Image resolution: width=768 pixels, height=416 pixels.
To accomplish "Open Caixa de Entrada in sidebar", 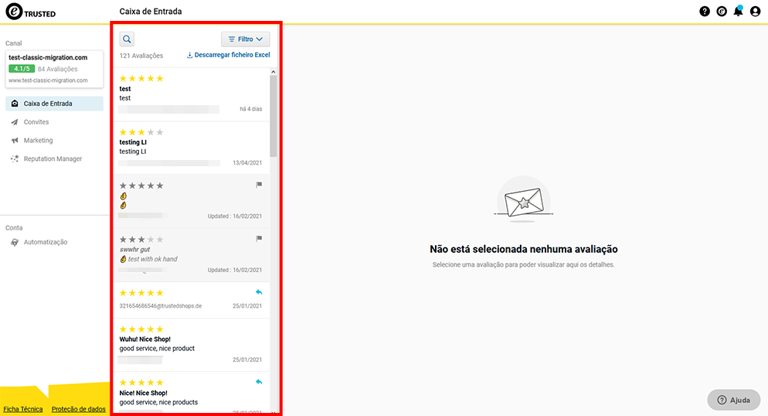I will click(54, 104).
